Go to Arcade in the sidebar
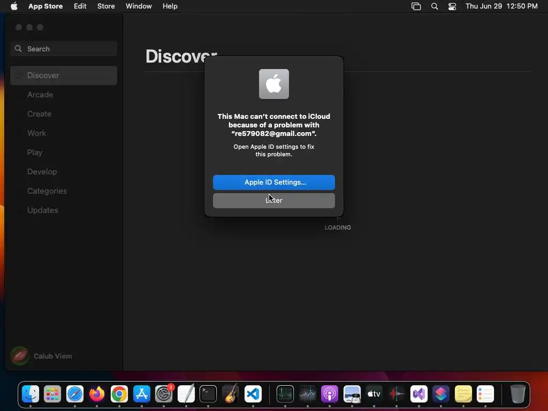The height and width of the screenshot is (411, 548). point(64,95)
